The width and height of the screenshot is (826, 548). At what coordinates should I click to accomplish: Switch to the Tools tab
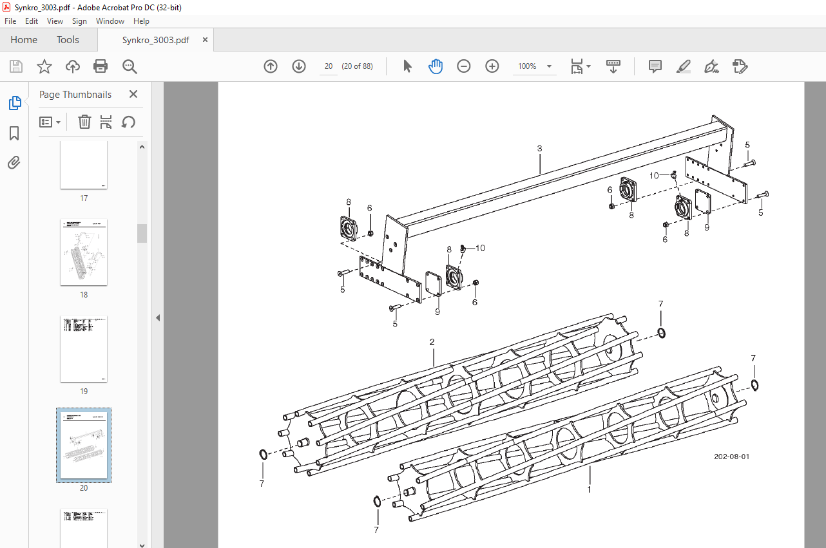68,40
